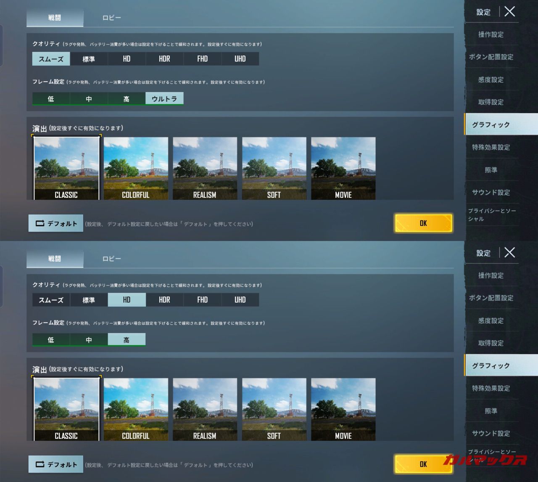This screenshot has width=538, height=482.
Task: Choose COLORFUL style thumbnail in upper screen
Action: [136, 168]
